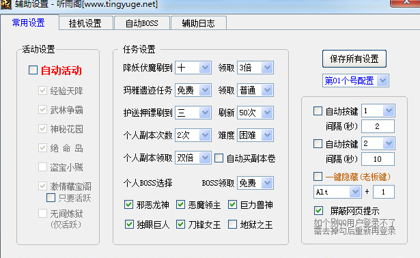Toggle the 无间炼狱 checkbox
This screenshot has height=258, width=420.
click(x=42, y=214)
